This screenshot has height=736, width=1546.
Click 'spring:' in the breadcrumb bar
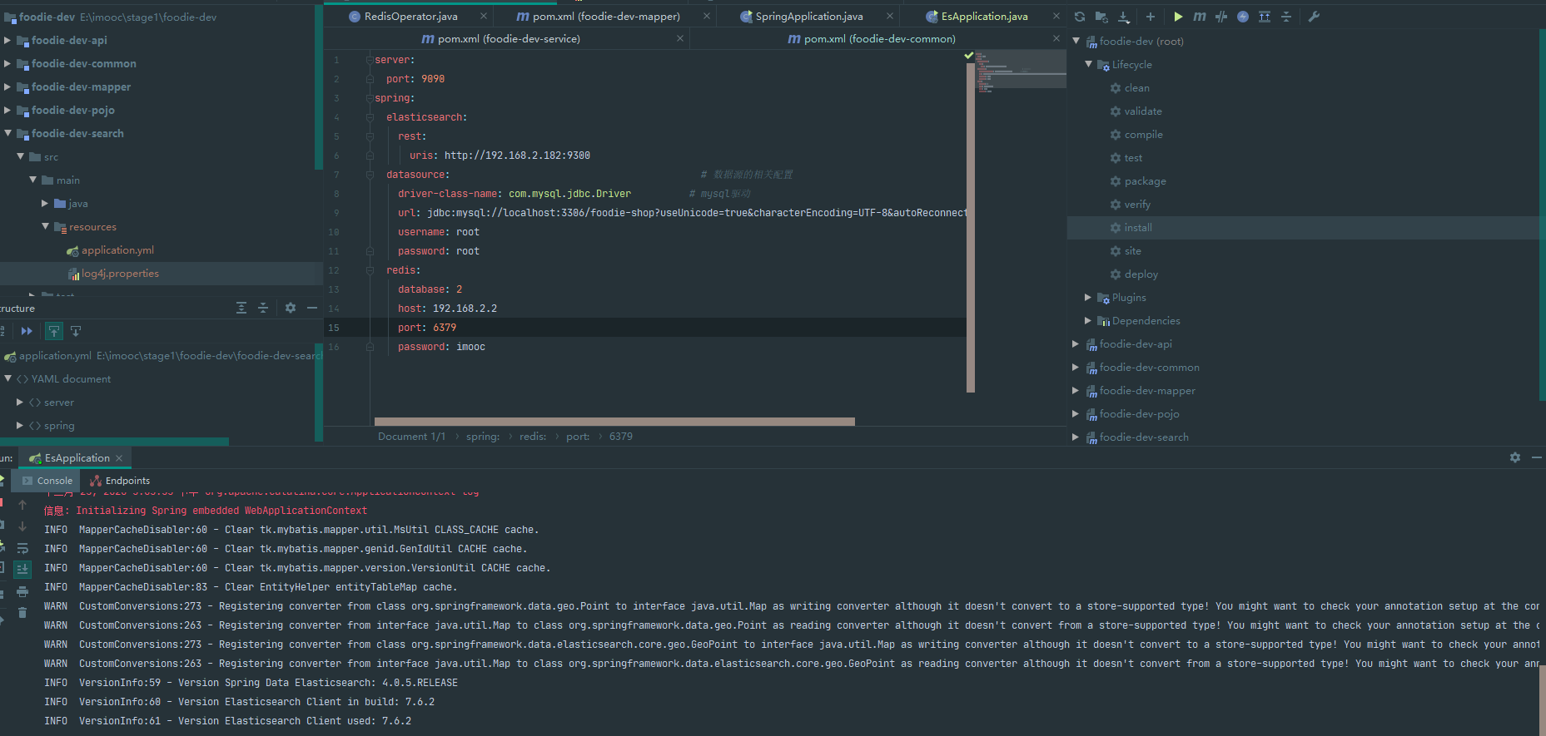point(483,437)
